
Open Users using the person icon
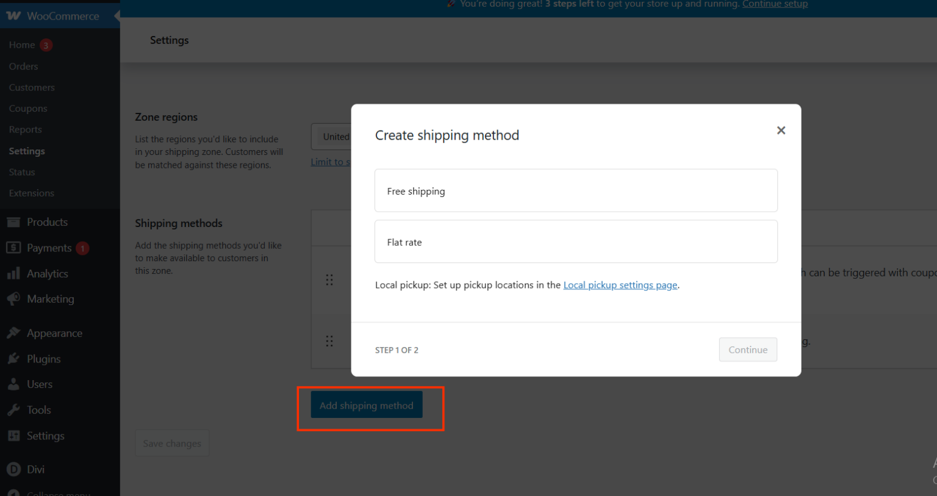coord(14,384)
